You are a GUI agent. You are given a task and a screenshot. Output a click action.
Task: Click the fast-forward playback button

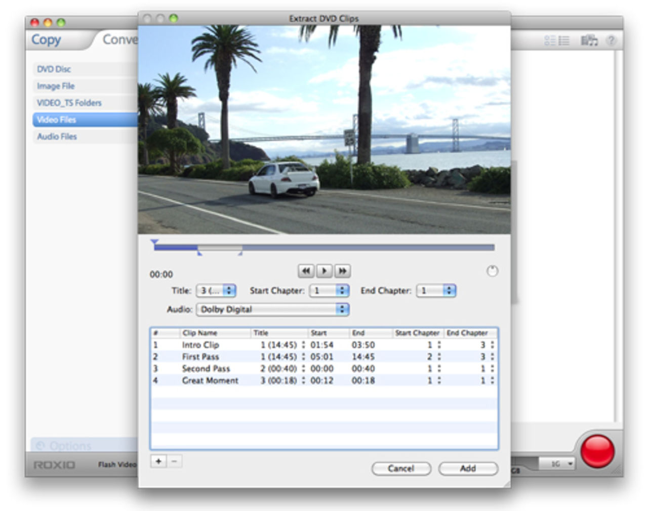tap(343, 271)
